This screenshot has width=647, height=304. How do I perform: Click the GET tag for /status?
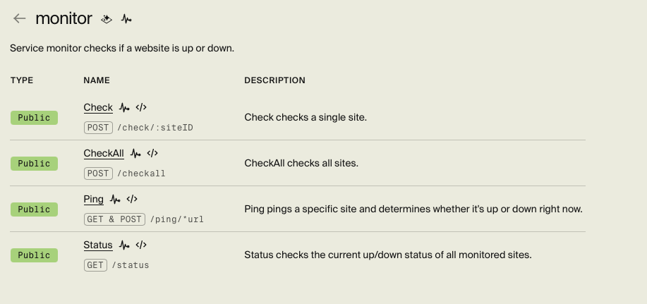(95, 265)
